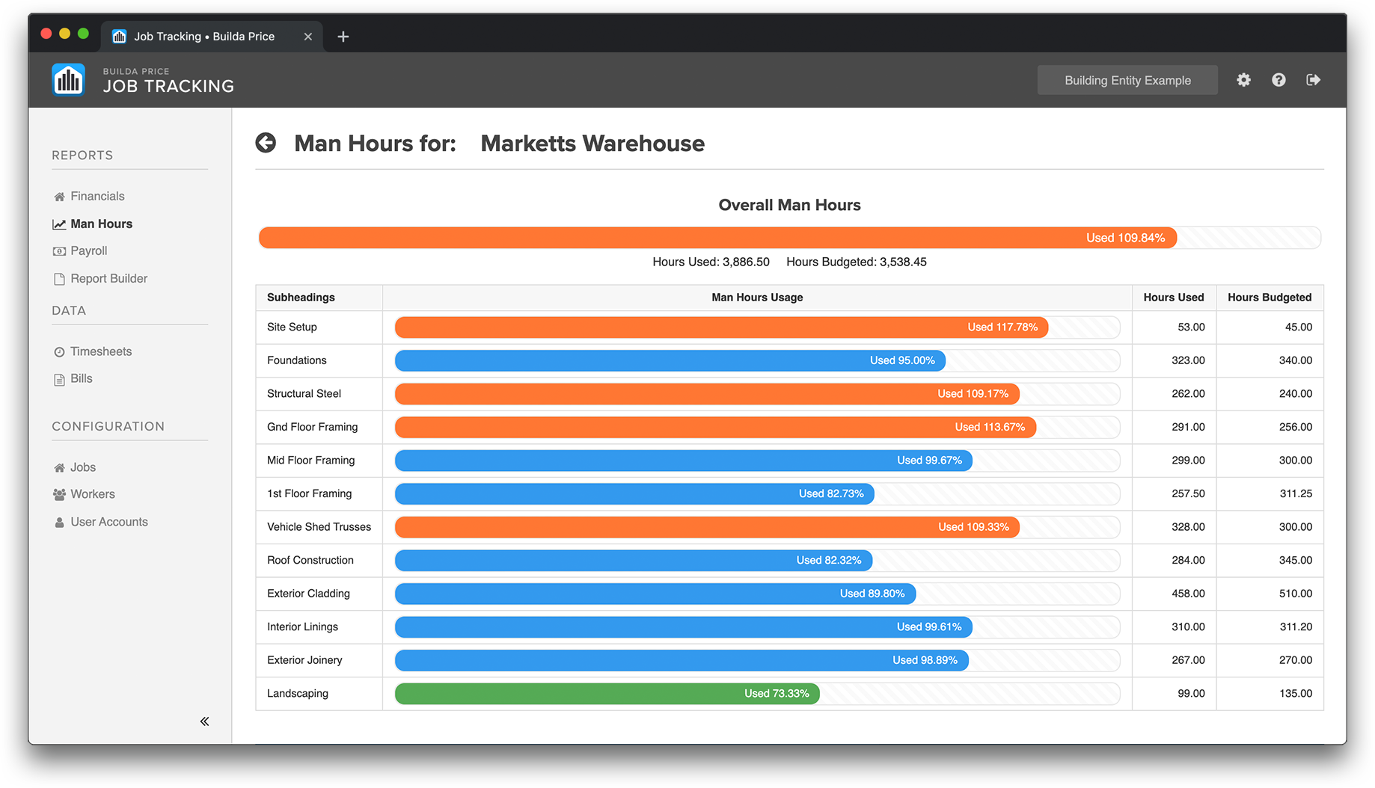Open a new browser tab with plus
This screenshot has width=1375, height=788.
click(x=343, y=37)
